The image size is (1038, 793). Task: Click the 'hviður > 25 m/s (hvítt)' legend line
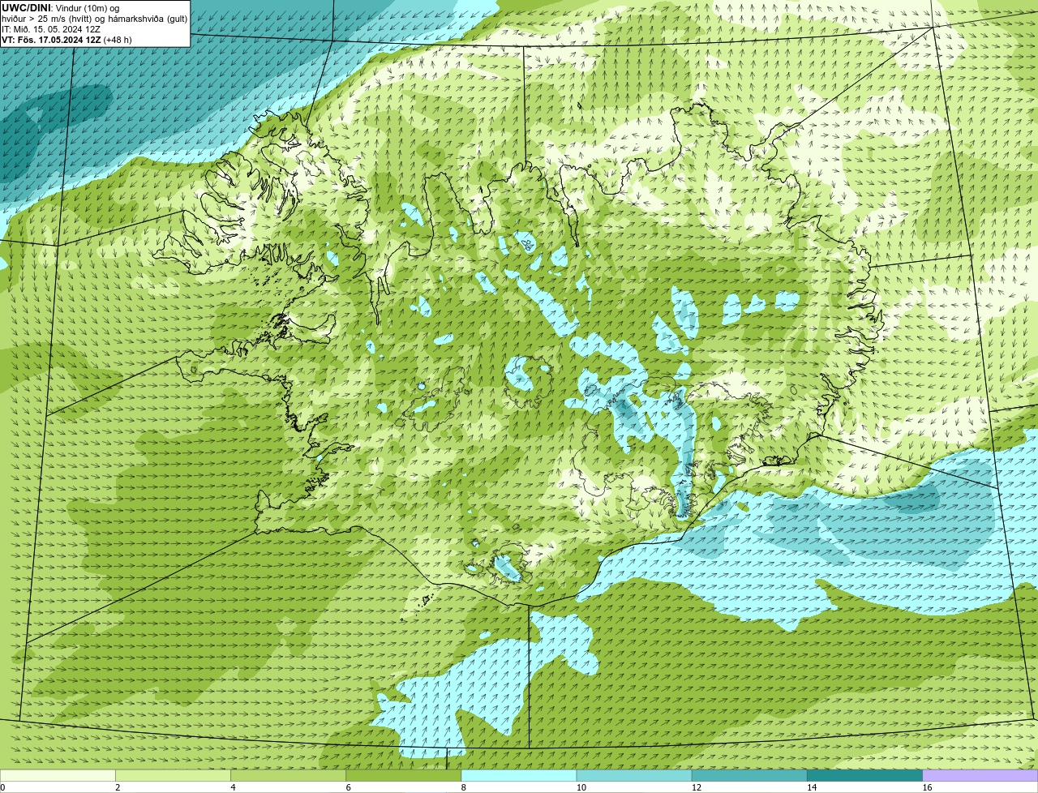(x=94, y=19)
